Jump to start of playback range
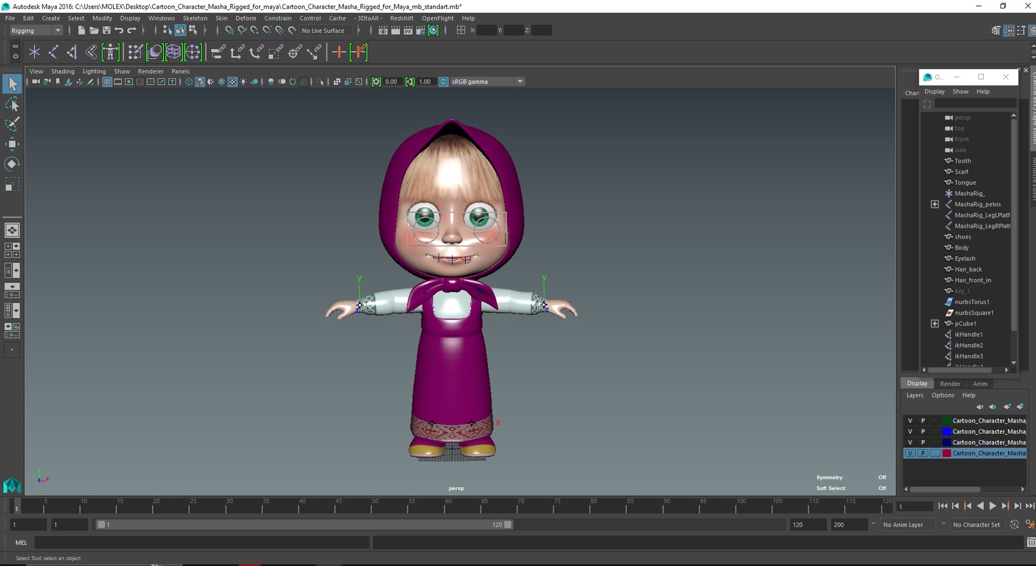Image resolution: width=1036 pixels, height=566 pixels. (943, 506)
